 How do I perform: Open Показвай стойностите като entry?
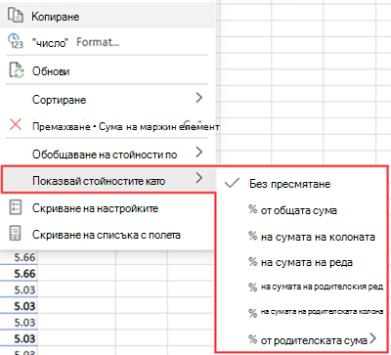coord(109,180)
